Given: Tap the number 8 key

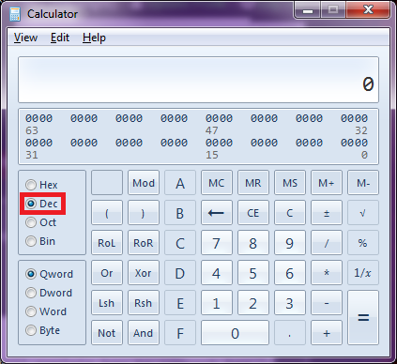Looking at the screenshot, I should tap(253, 243).
